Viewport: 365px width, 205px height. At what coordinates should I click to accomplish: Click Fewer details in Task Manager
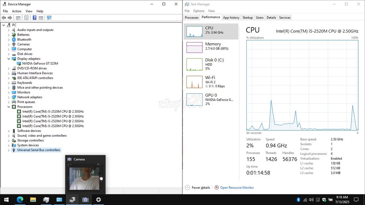click(201, 188)
